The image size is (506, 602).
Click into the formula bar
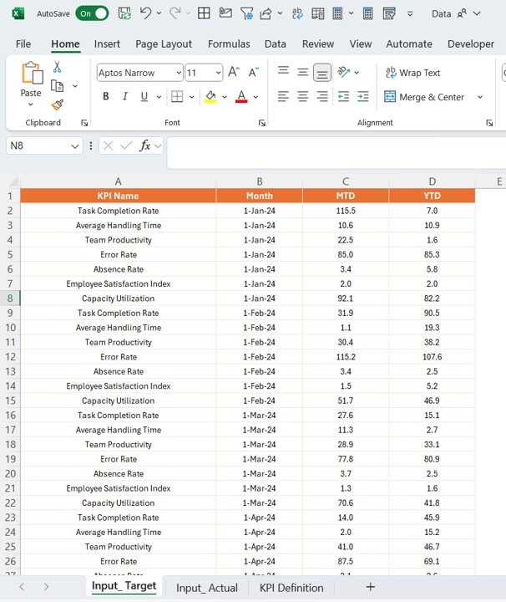coord(336,151)
